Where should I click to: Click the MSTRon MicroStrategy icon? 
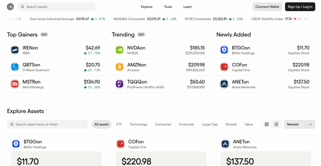pyautogui.click(x=15, y=84)
